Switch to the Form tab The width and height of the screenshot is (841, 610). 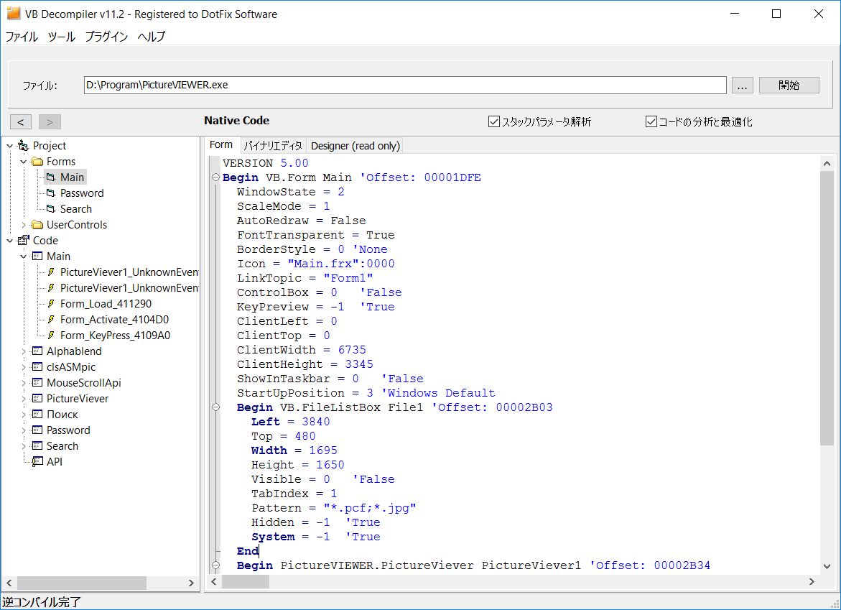pos(221,145)
